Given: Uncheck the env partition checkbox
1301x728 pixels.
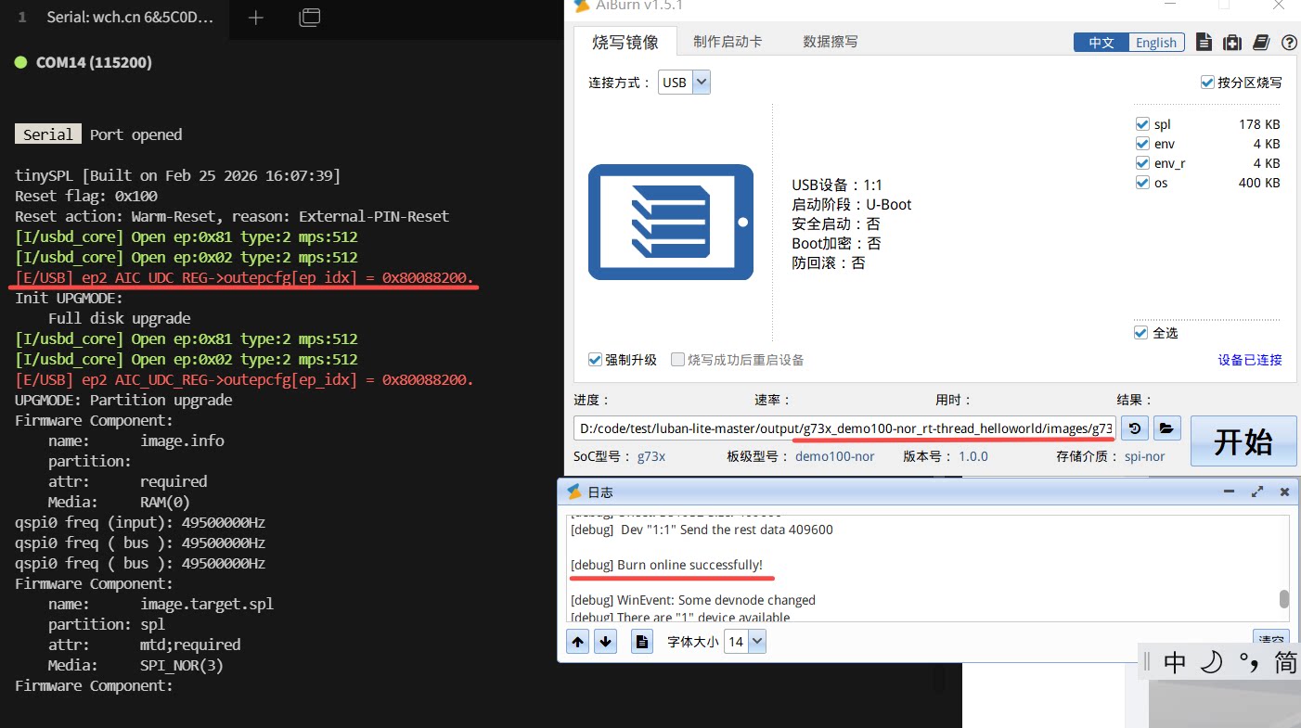Looking at the screenshot, I should point(1142,144).
